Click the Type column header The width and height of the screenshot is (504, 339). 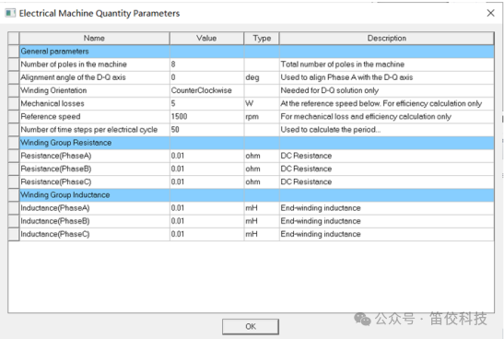click(x=262, y=39)
